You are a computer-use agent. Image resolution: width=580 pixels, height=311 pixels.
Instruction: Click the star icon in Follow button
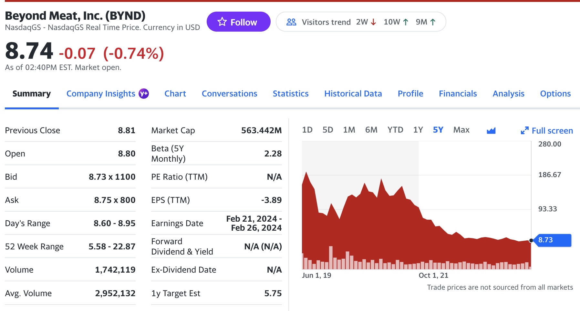pyautogui.click(x=222, y=22)
